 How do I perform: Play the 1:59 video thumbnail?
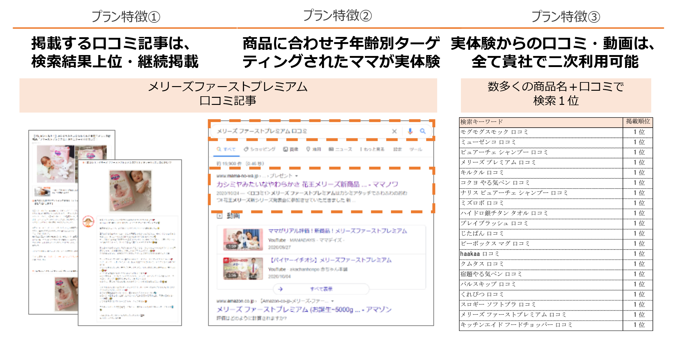[x=243, y=239]
